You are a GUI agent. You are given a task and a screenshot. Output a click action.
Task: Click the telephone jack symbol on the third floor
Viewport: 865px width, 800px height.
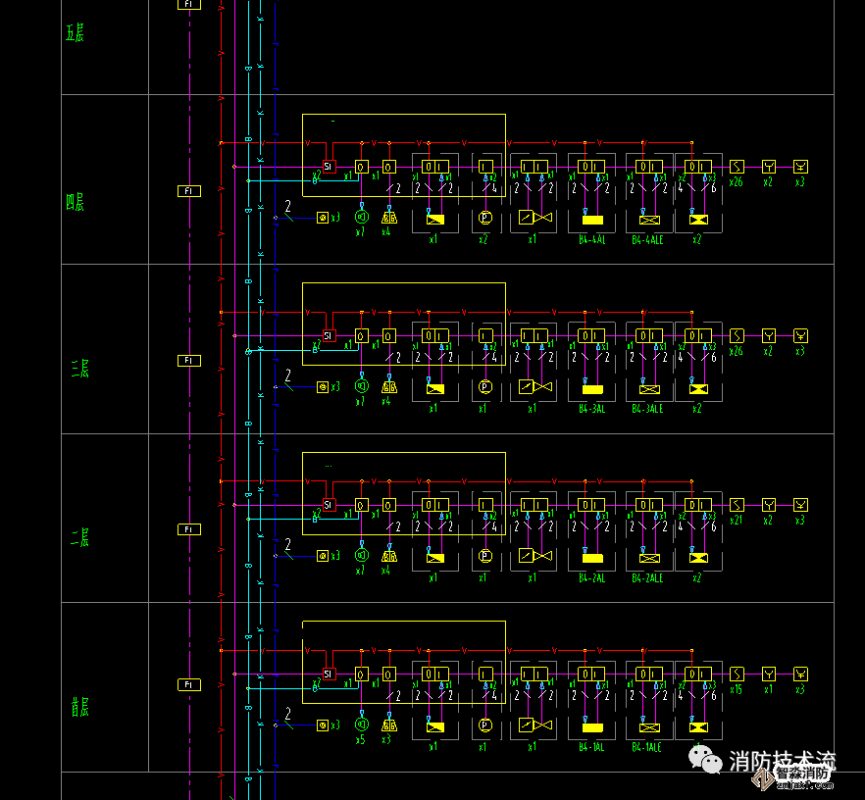[x=323, y=387]
